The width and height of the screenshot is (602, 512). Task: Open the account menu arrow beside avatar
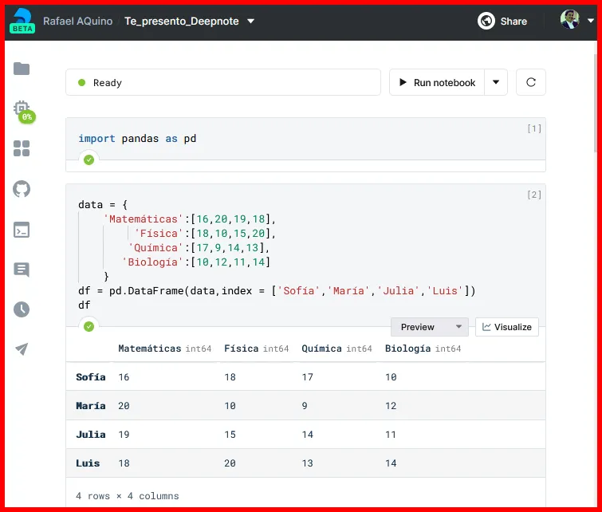[x=591, y=21]
